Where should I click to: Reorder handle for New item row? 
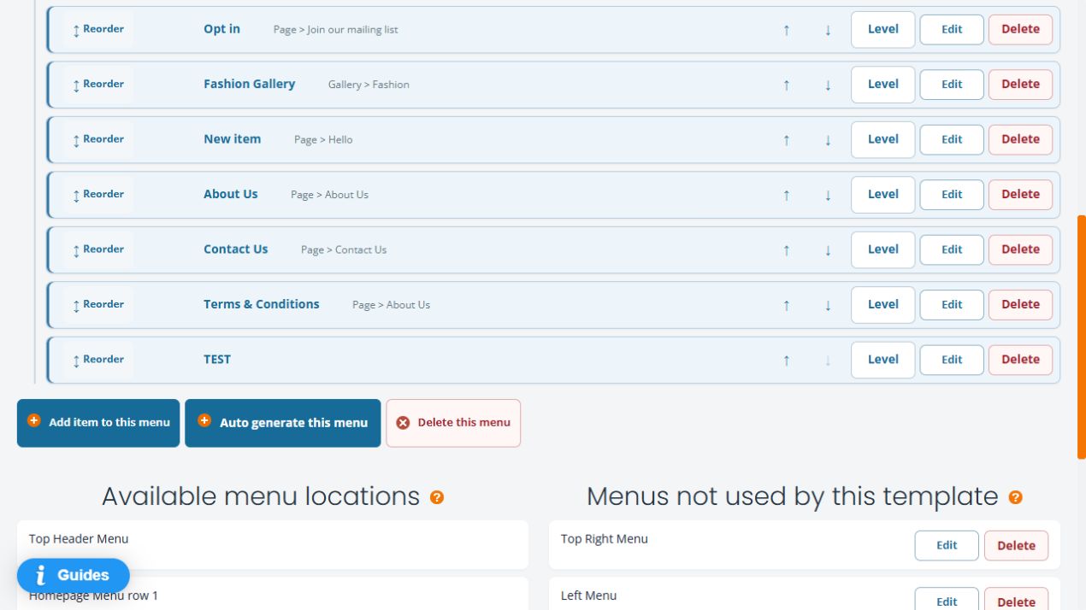[97, 139]
